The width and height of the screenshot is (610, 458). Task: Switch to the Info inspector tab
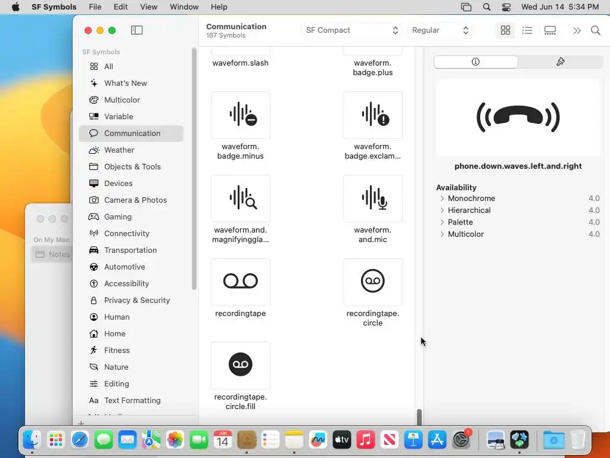(475, 61)
